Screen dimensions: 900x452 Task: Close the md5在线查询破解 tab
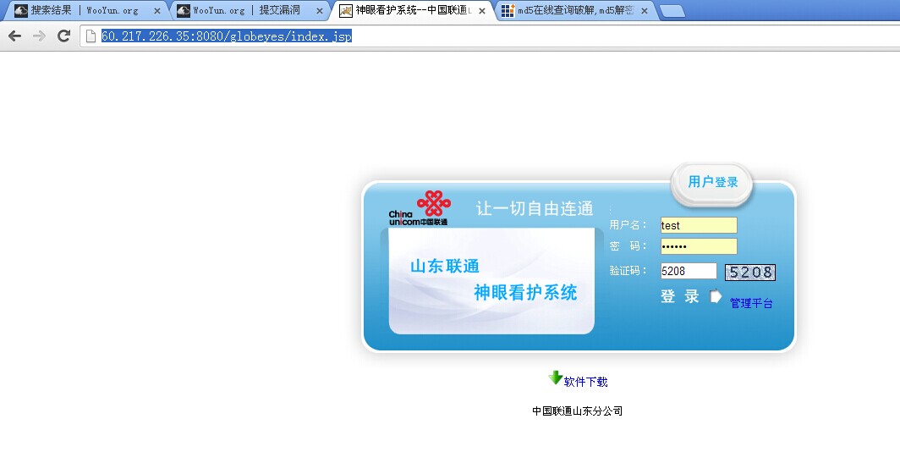coord(645,11)
